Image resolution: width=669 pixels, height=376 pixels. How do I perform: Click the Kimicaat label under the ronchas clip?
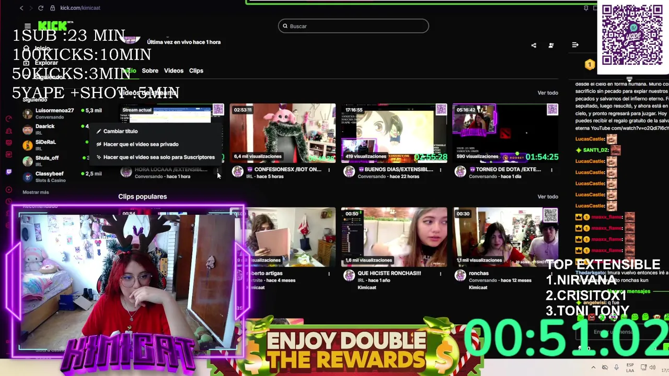coord(479,287)
